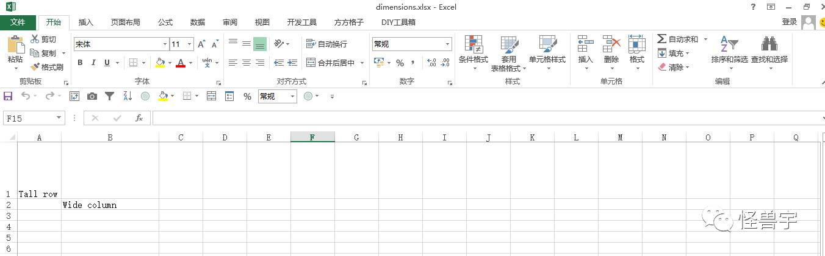Switch to the Developer (开发工具) tab

[302, 22]
